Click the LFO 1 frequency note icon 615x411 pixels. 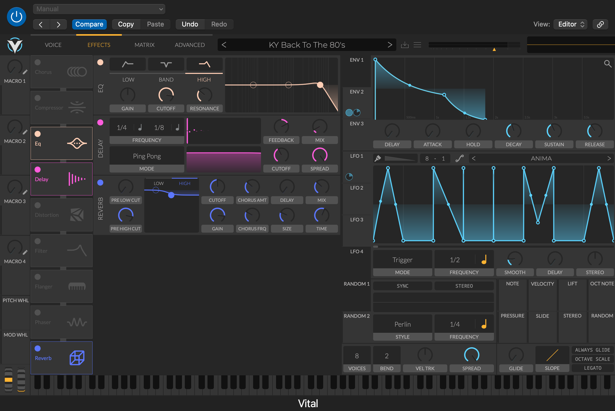(484, 260)
